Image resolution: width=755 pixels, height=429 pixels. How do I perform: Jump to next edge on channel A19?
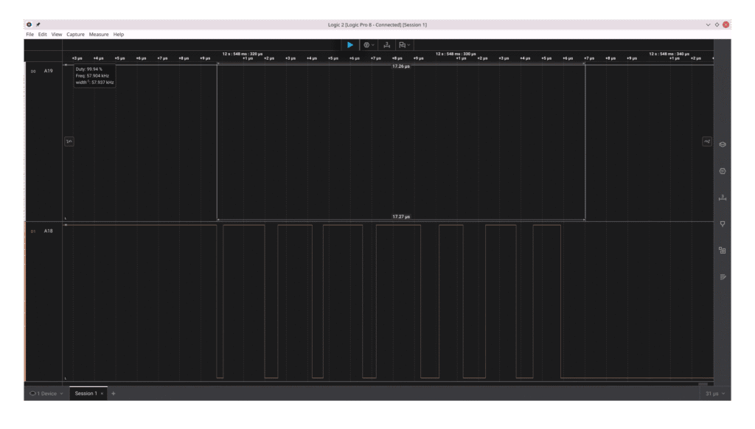(706, 142)
